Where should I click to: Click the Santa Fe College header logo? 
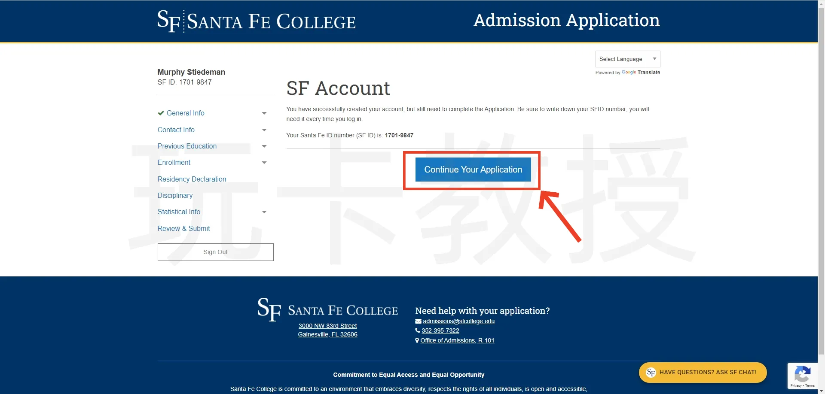point(257,21)
